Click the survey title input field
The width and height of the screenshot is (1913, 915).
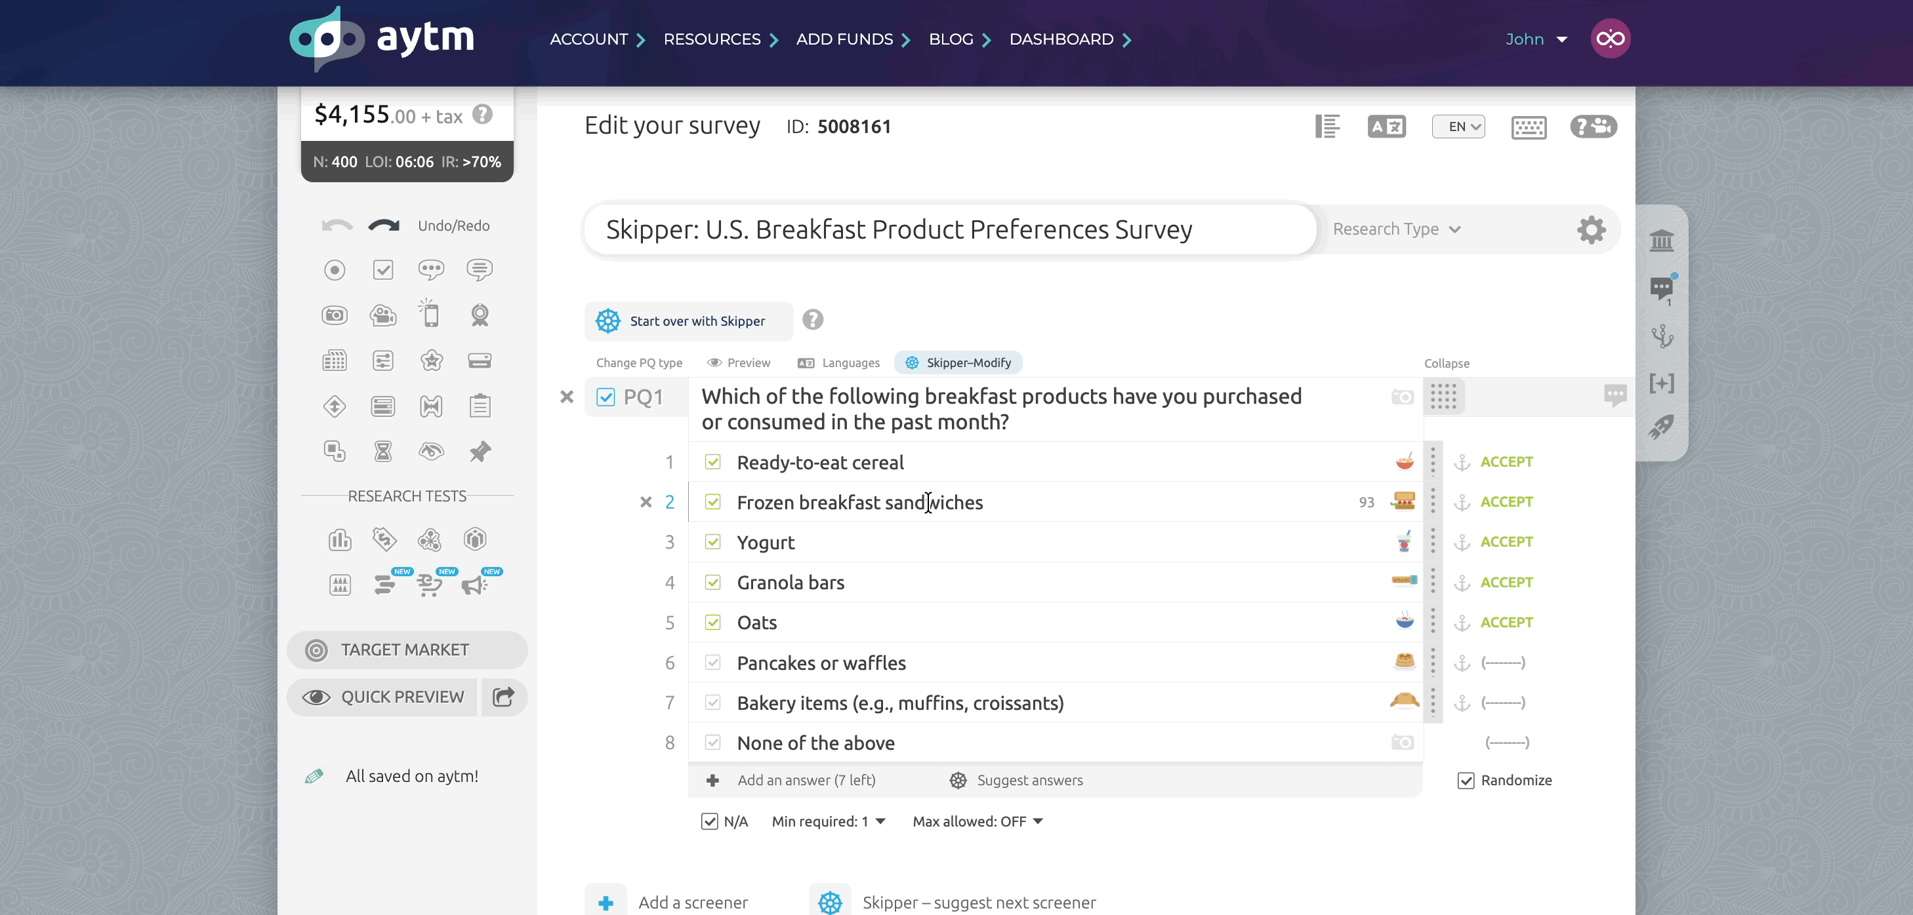point(950,230)
